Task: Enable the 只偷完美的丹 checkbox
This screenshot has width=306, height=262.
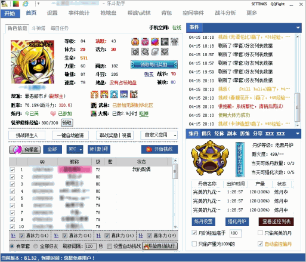Action: (260, 233)
